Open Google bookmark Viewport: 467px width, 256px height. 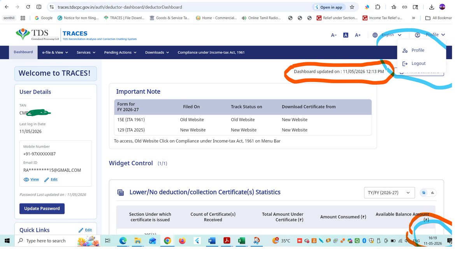[x=44, y=18]
